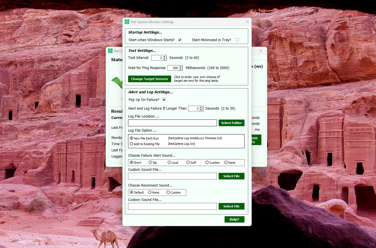Screen dimensions: 376x248
Task: Click Select Folder for log location
Action: tap(232, 123)
